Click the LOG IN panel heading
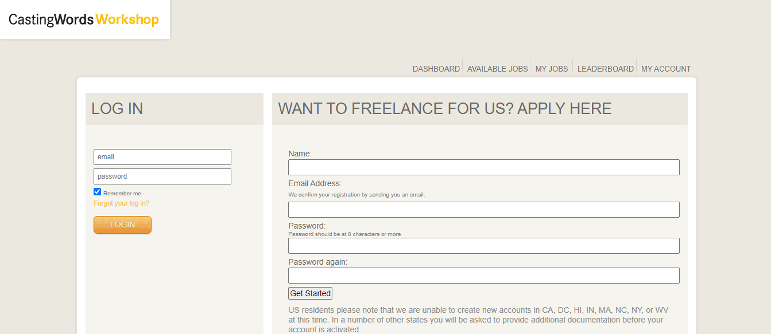Viewport: 771px width, 334px height. pyautogui.click(x=117, y=109)
